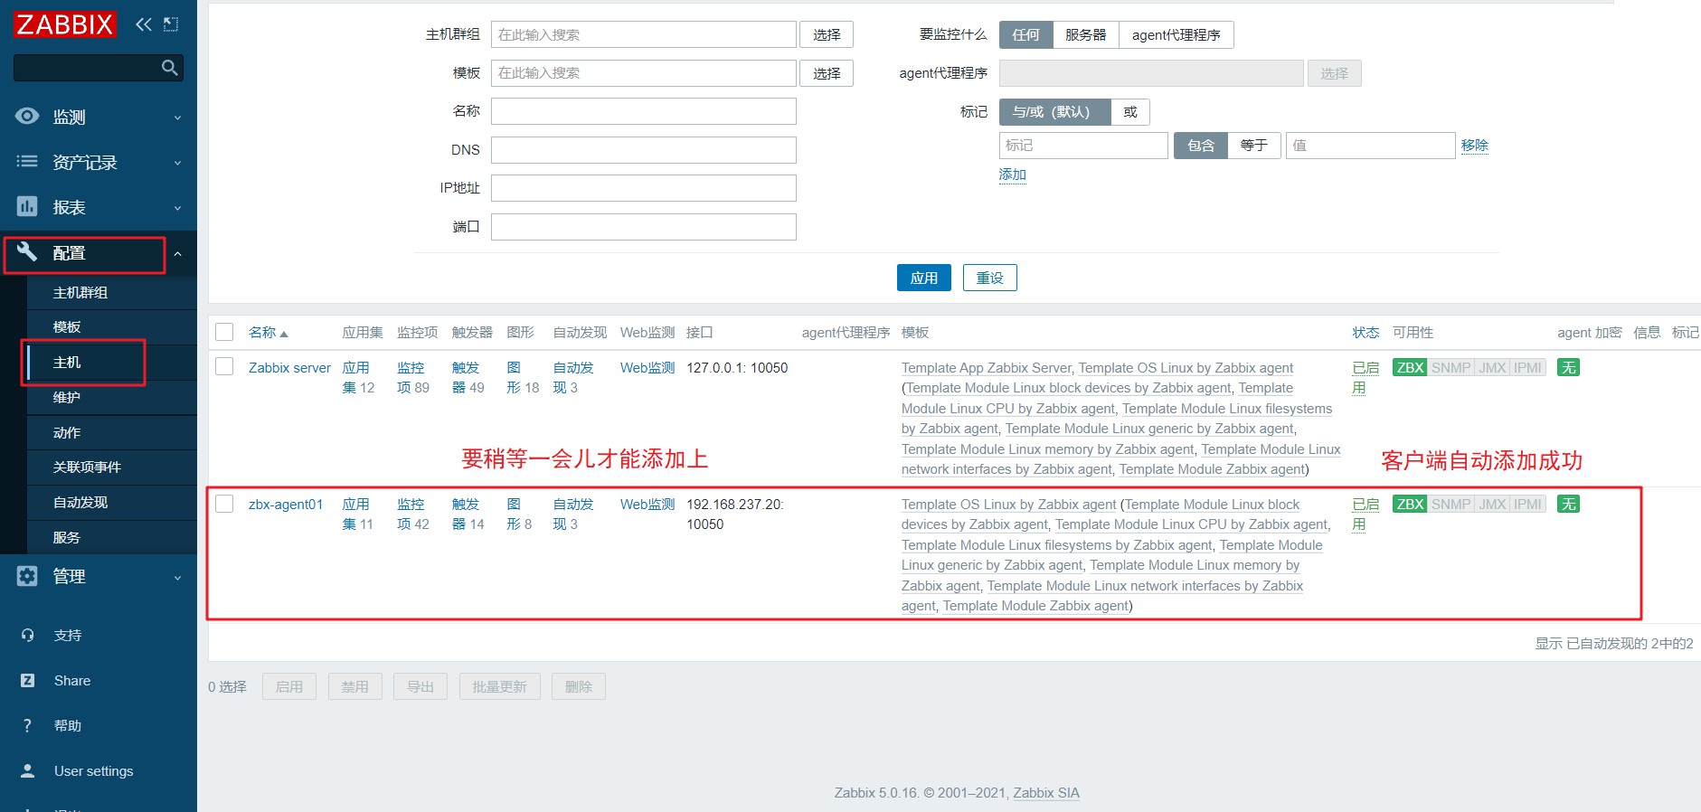Click the eye icon for 监测
The width and height of the screenshot is (1701, 812).
pos(27,116)
